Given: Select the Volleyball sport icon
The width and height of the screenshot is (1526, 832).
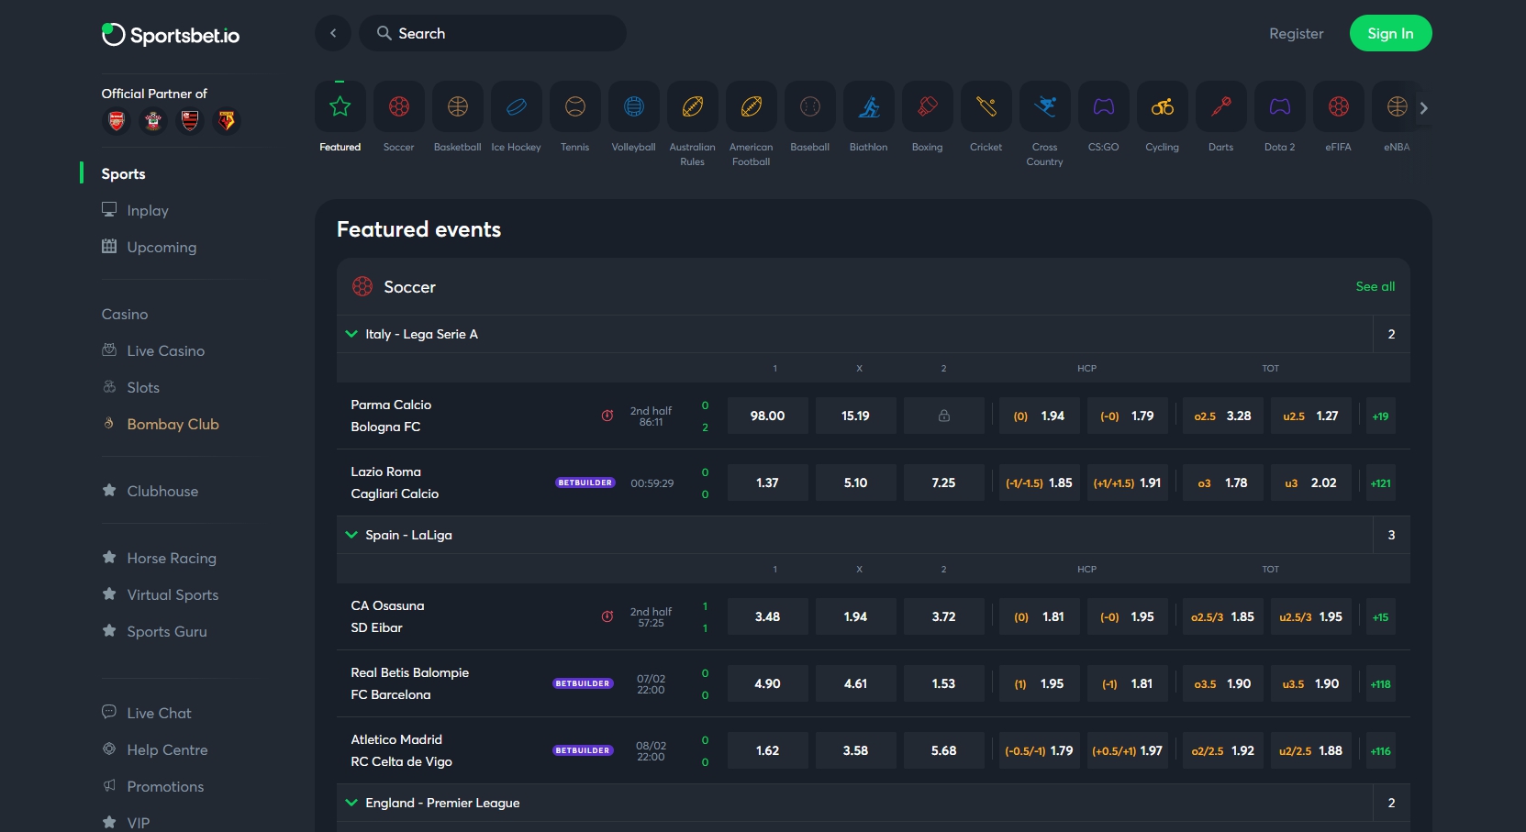Looking at the screenshot, I should pyautogui.click(x=634, y=106).
